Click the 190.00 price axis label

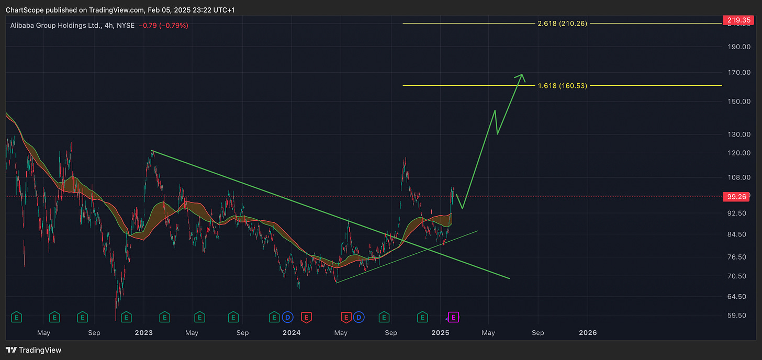click(739, 47)
